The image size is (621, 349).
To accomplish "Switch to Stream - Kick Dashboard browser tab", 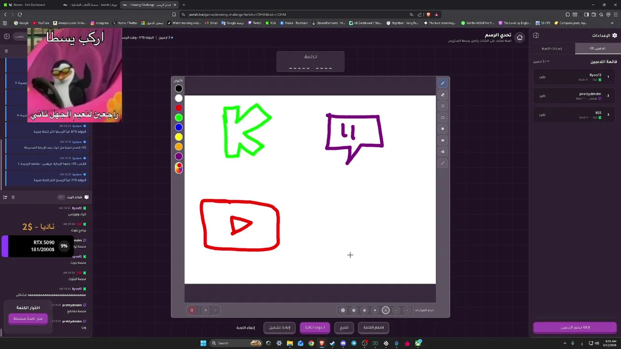I will pyautogui.click(x=29, y=5).
